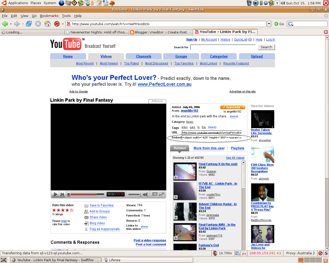The height and width of the screenshot is (263, 329).
Task: Click the blue S status bar icon
Action: 326,253
